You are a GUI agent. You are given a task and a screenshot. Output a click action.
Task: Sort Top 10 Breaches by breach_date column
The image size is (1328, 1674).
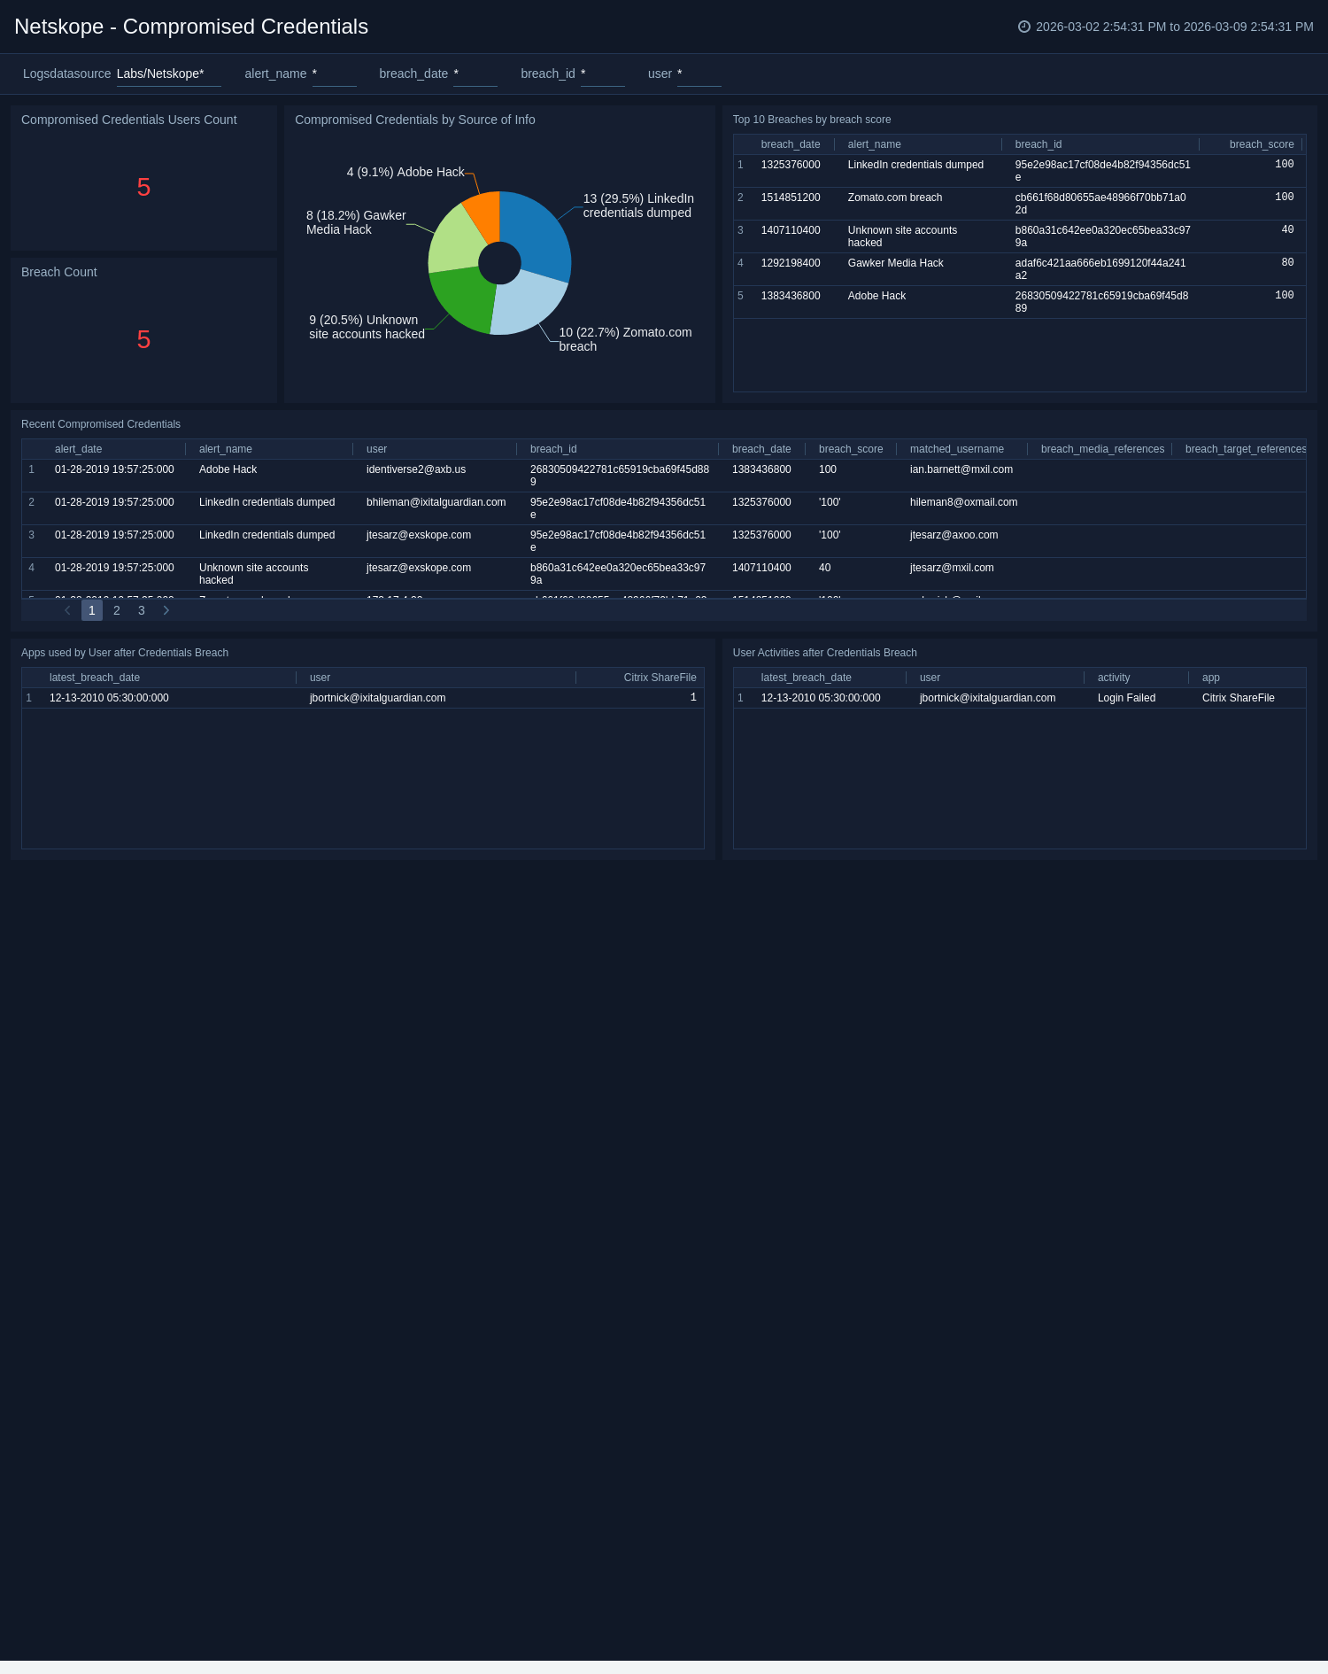(791, 144)
